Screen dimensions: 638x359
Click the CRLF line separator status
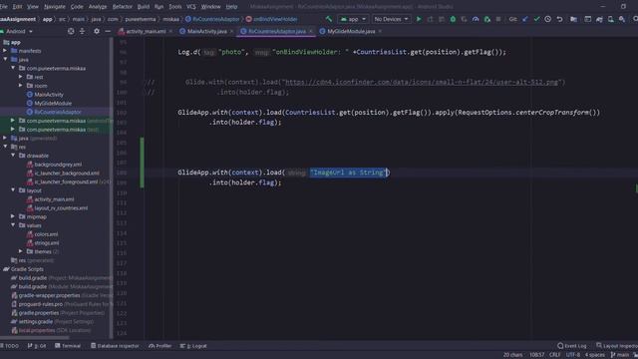[x=555, y=355]
